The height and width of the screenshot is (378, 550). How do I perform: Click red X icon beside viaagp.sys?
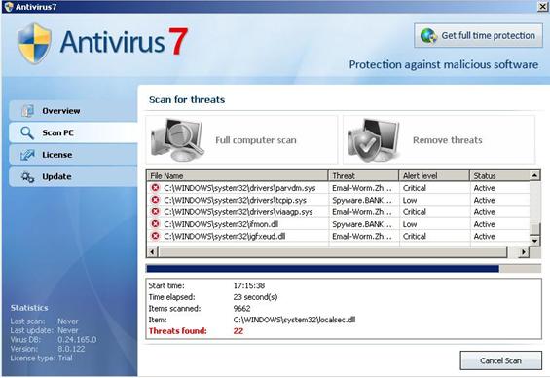tap(155, 211)
